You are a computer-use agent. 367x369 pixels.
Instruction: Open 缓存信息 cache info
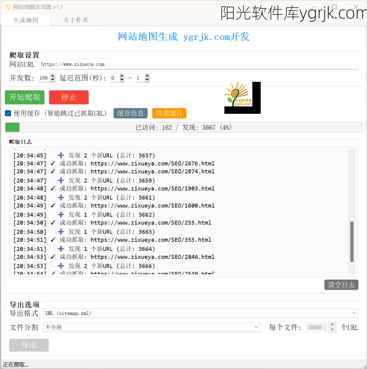tap(130, 113)
